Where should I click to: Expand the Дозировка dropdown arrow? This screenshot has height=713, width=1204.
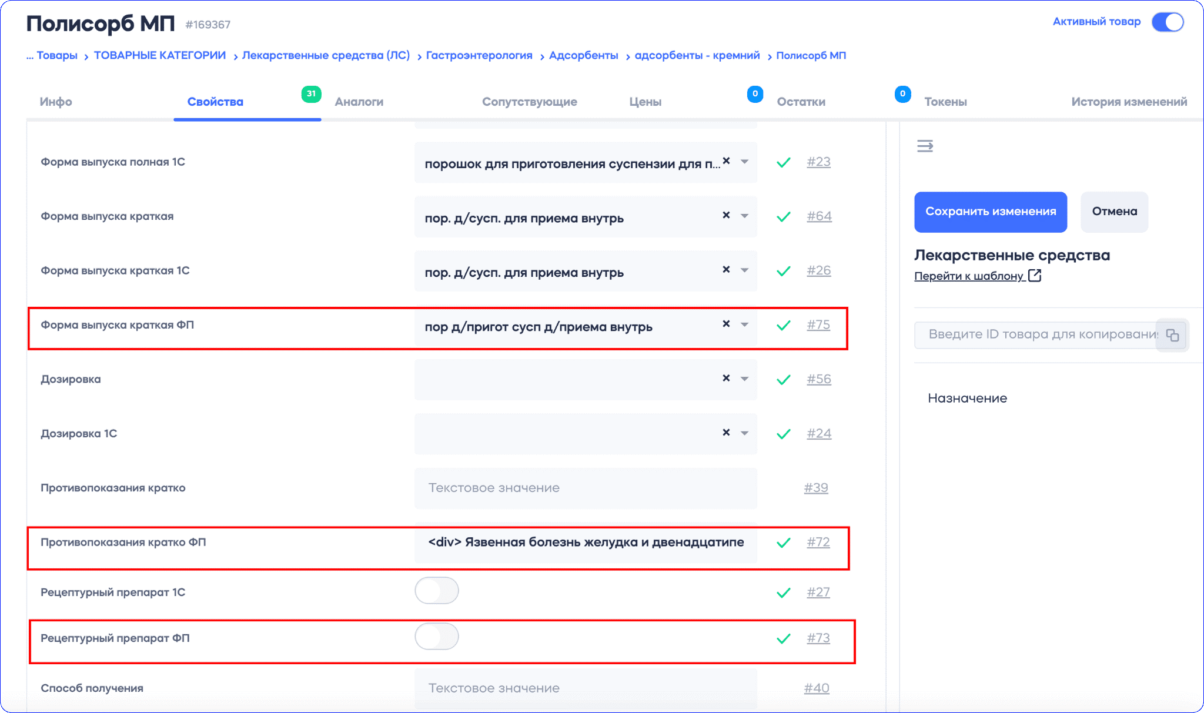click(x=745, y=379)
